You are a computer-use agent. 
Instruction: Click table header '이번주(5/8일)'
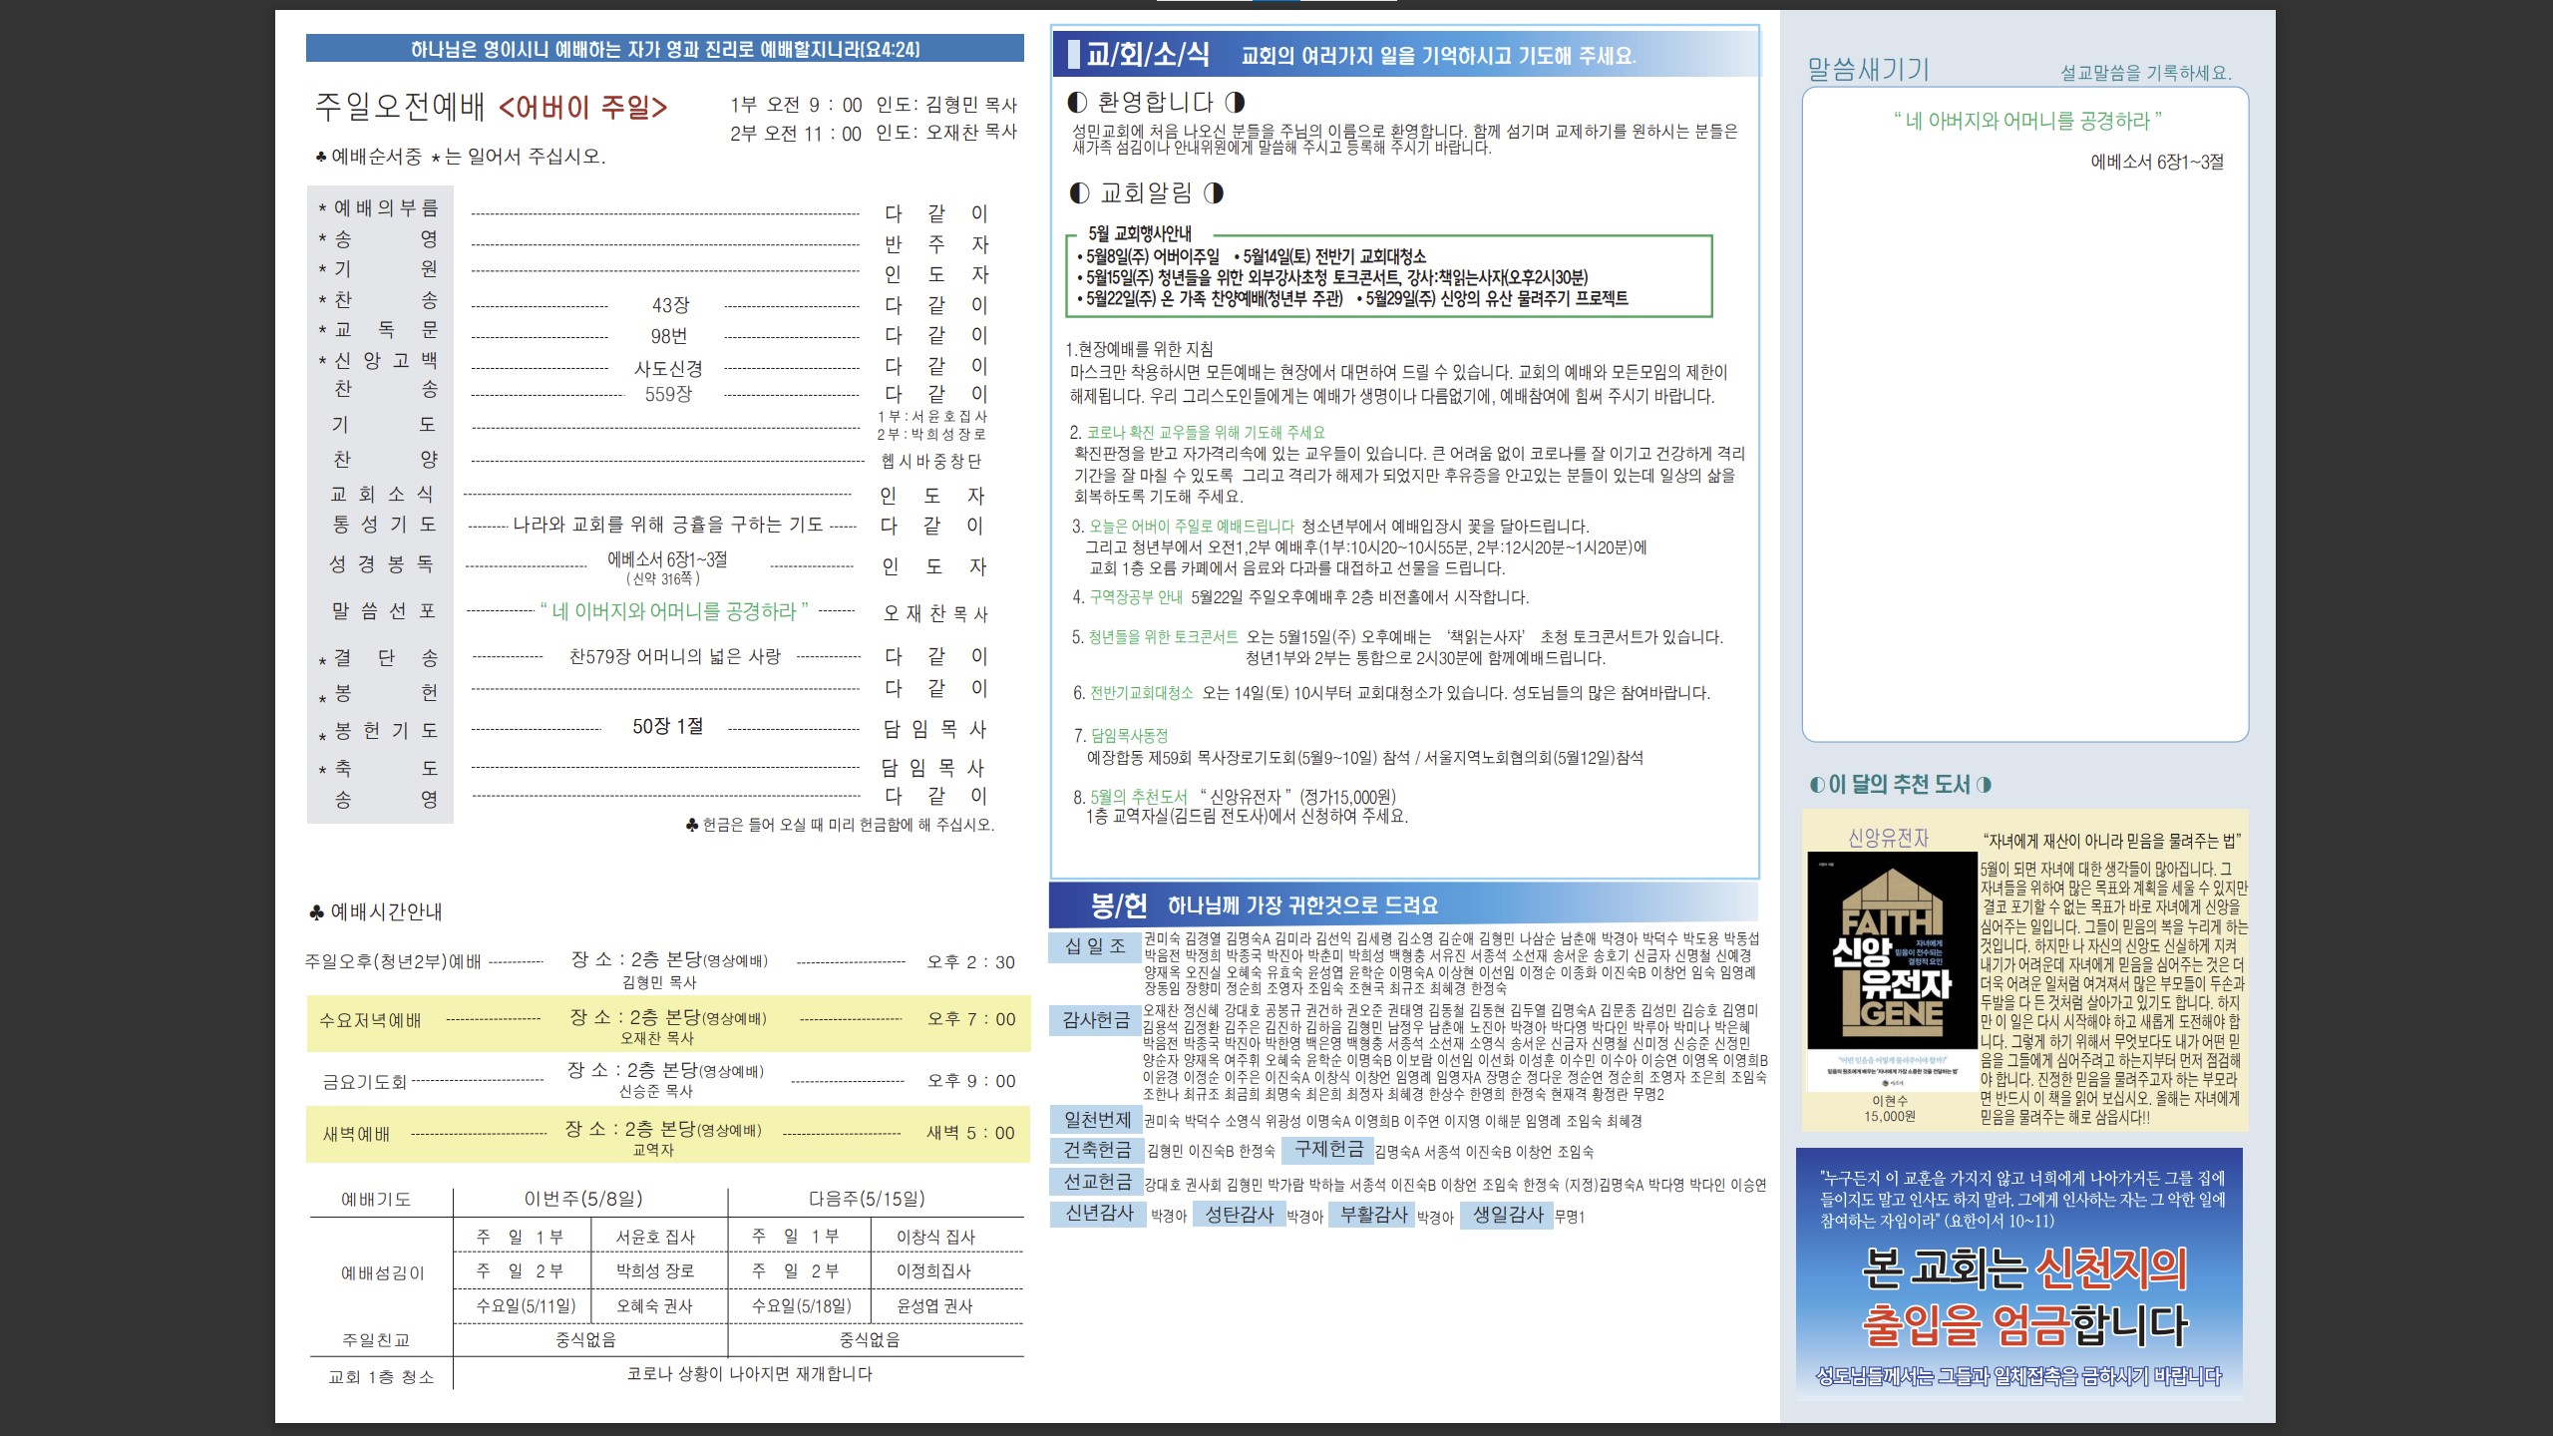(583, 1199)
